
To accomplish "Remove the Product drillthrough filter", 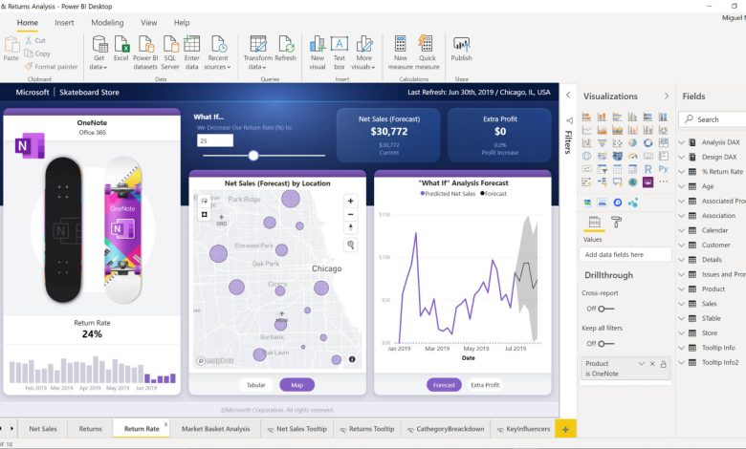I will pos(652,364).
